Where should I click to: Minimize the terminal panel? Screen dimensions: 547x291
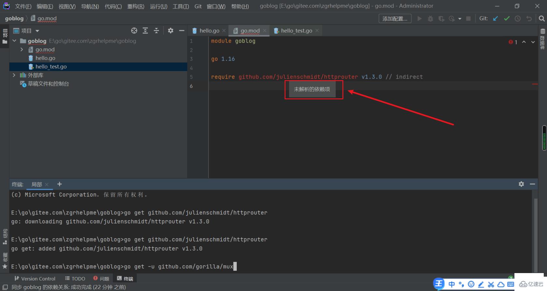pos(533,184)
